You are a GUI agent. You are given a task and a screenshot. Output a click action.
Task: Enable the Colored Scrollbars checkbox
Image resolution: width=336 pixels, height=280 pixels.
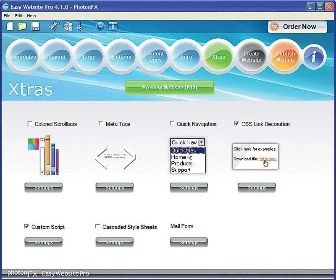pyautogui.click(x=30, y=123)
